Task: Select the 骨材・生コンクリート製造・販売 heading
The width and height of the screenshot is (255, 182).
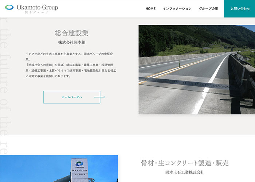Action: 185,163
